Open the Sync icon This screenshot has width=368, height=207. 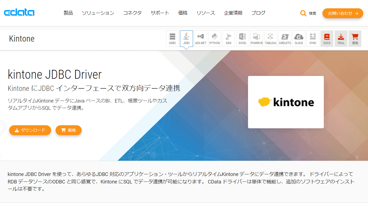pos(313,39)
